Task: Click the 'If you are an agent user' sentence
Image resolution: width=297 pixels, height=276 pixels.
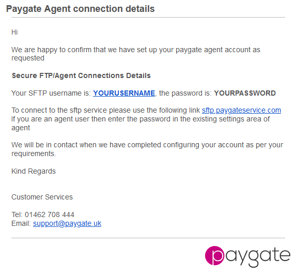Action: pyautogui.click(x=140, y=123)
